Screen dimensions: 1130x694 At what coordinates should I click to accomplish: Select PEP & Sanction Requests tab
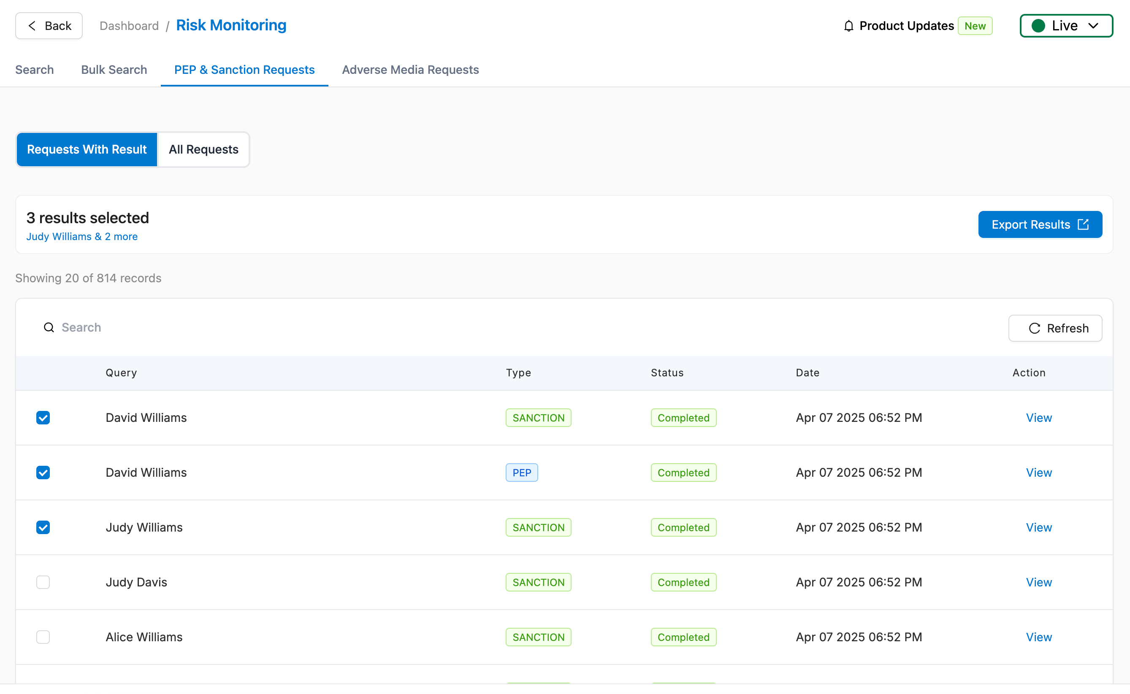tap(244, 70)
